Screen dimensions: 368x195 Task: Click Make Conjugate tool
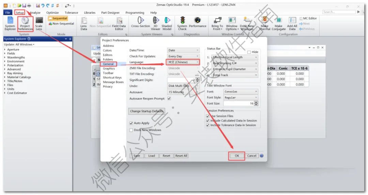click(x=279, y=23)
